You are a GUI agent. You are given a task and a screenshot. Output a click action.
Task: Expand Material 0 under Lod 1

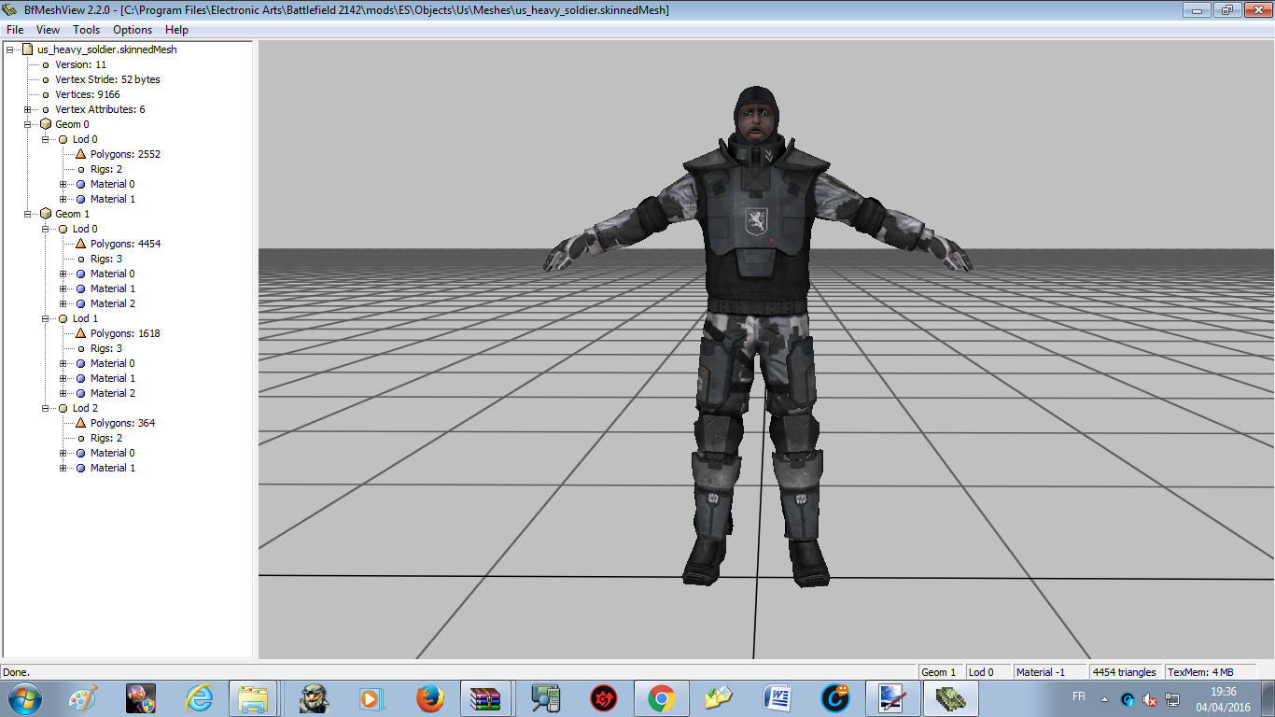[x=63, y=363]
